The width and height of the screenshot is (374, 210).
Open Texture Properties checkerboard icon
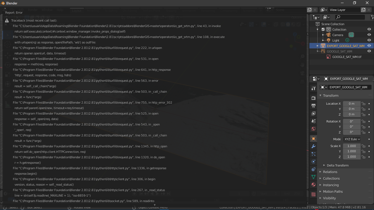pyautogui.click(x=313, y=194)
